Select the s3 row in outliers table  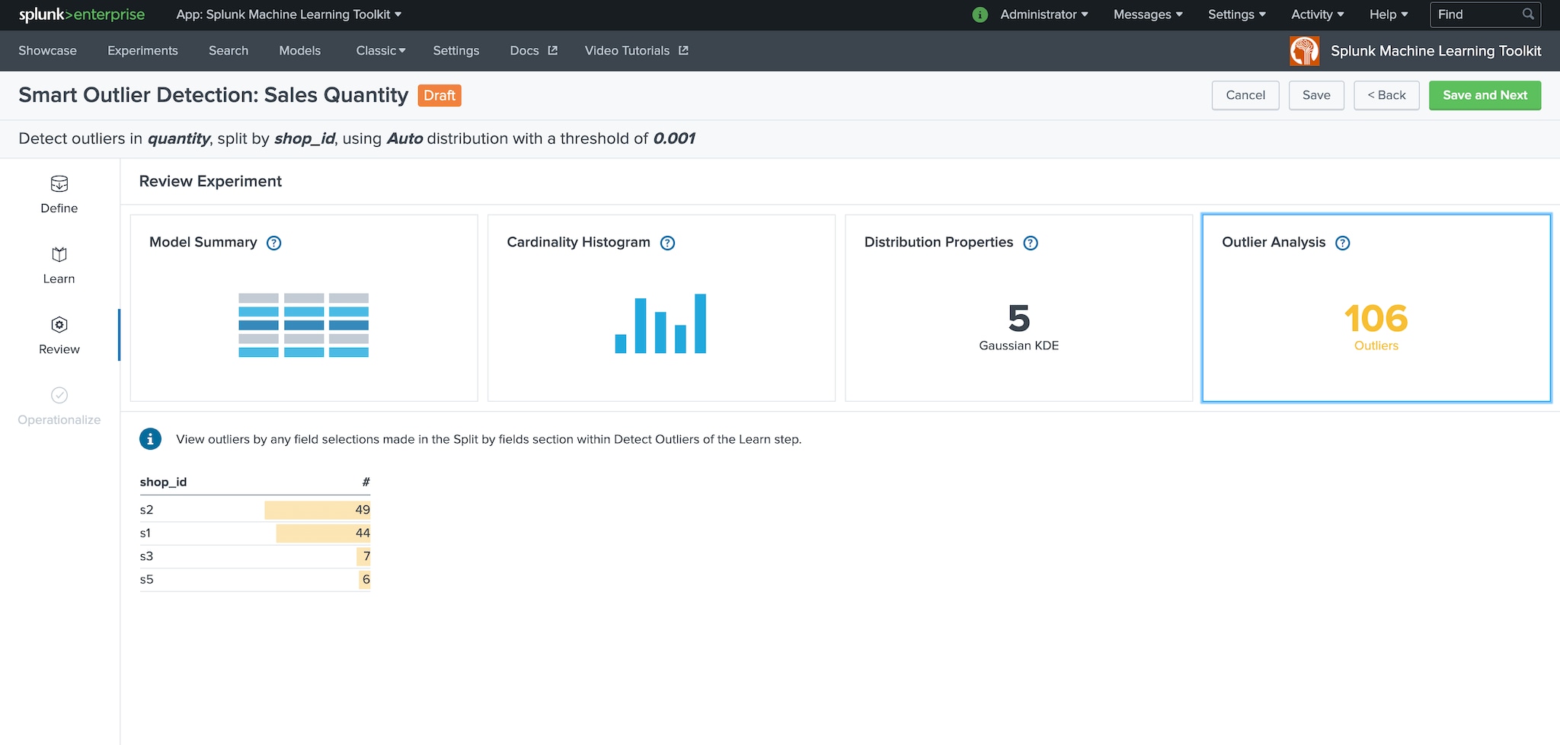[255, 556]
